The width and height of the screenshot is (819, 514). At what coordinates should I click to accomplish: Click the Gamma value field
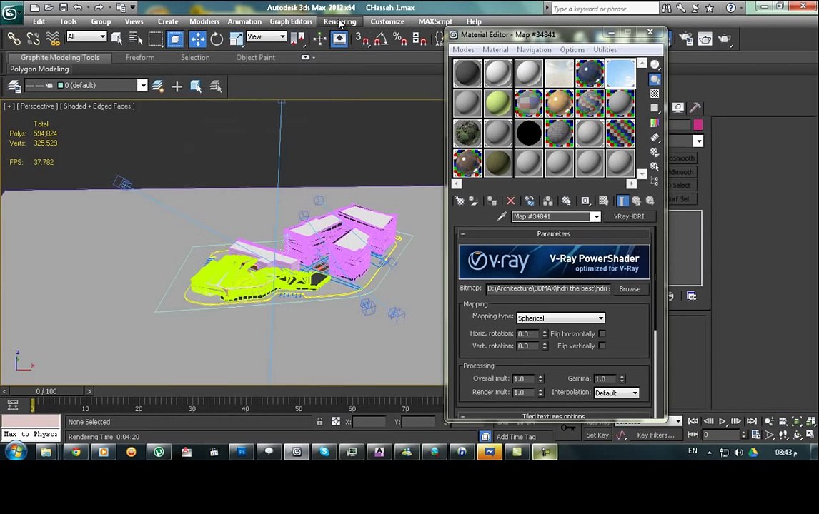(605, 379)
